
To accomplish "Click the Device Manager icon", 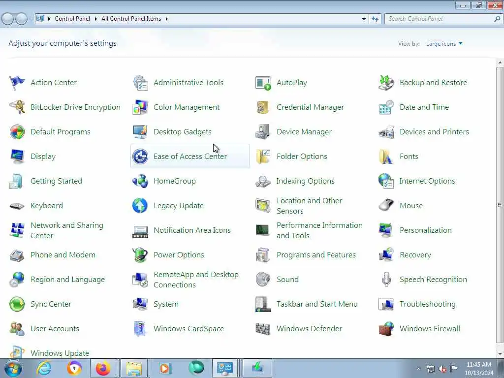I will tap(263, 132).
